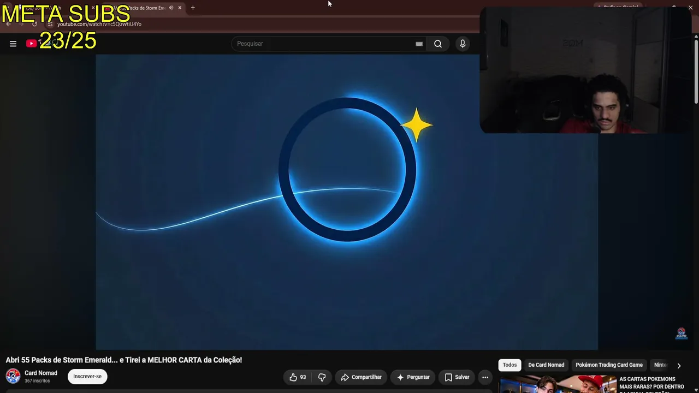
Task: Click the search magnifier button
Action: click(438, 44)
